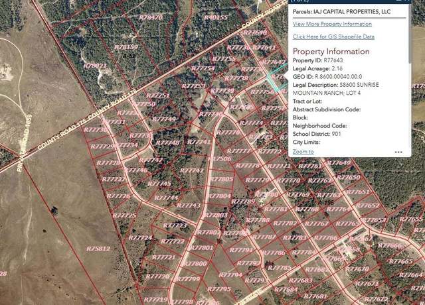Click parcel label R77724 on map
425x305 pixels.
coord(140,238)
